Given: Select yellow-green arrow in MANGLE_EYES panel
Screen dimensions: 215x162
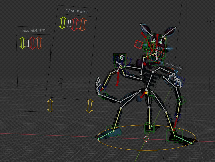Looking at the screenshot, I should (x=63, y=23).
